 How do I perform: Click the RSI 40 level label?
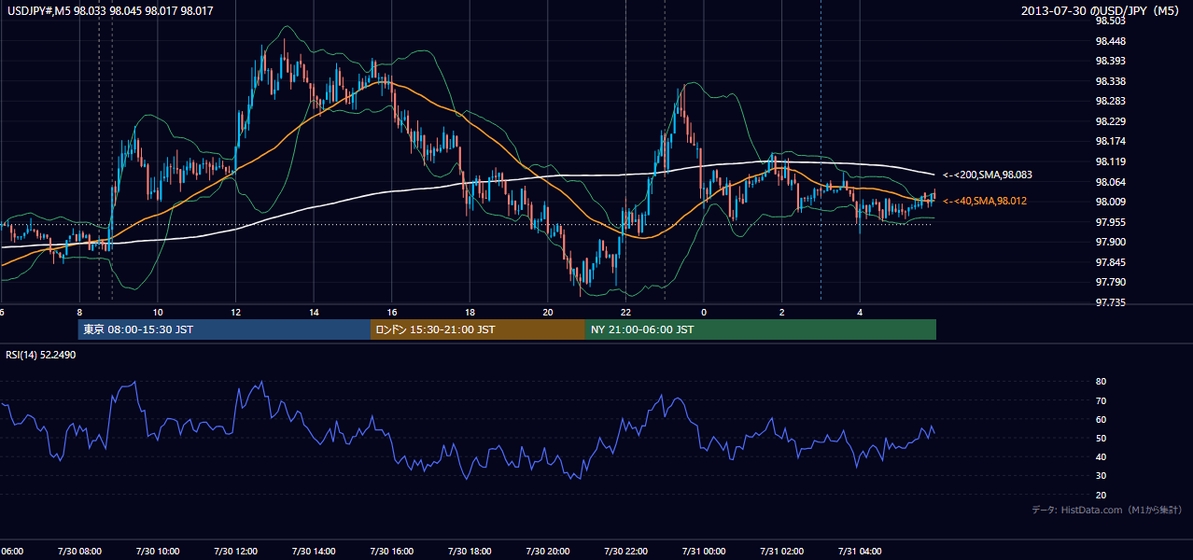(x=1101, y=456)
